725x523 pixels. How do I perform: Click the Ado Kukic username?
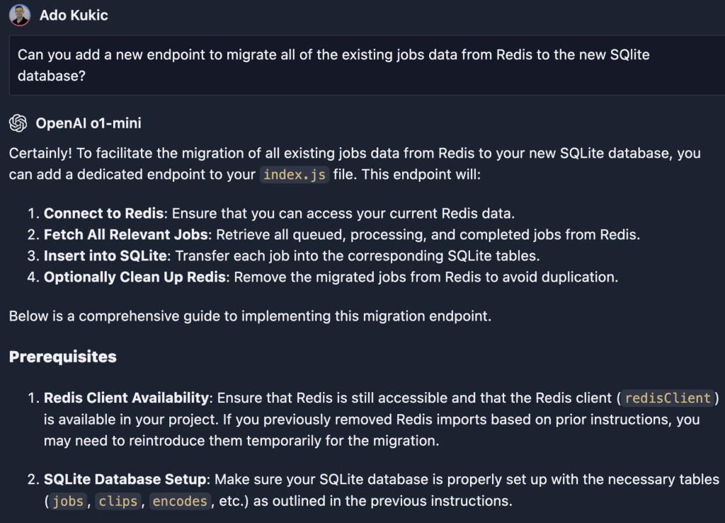click(74, 15)
